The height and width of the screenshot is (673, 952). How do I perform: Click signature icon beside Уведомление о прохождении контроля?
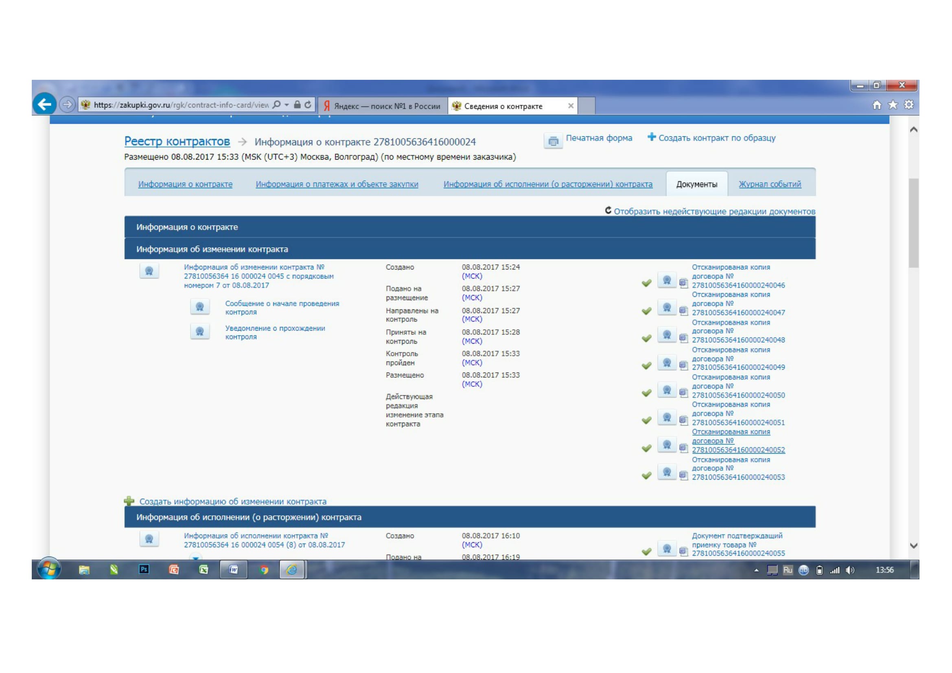[199, 332]
